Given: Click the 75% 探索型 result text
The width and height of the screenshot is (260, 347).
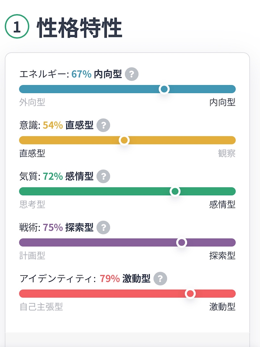Looking at the screenshot, I should (68, 228).
